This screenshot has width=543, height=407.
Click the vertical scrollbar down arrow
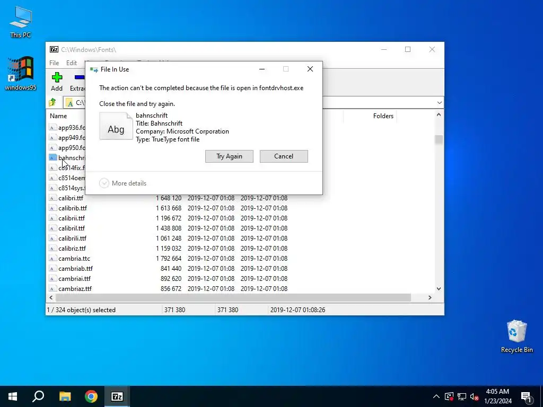(439, 289)
